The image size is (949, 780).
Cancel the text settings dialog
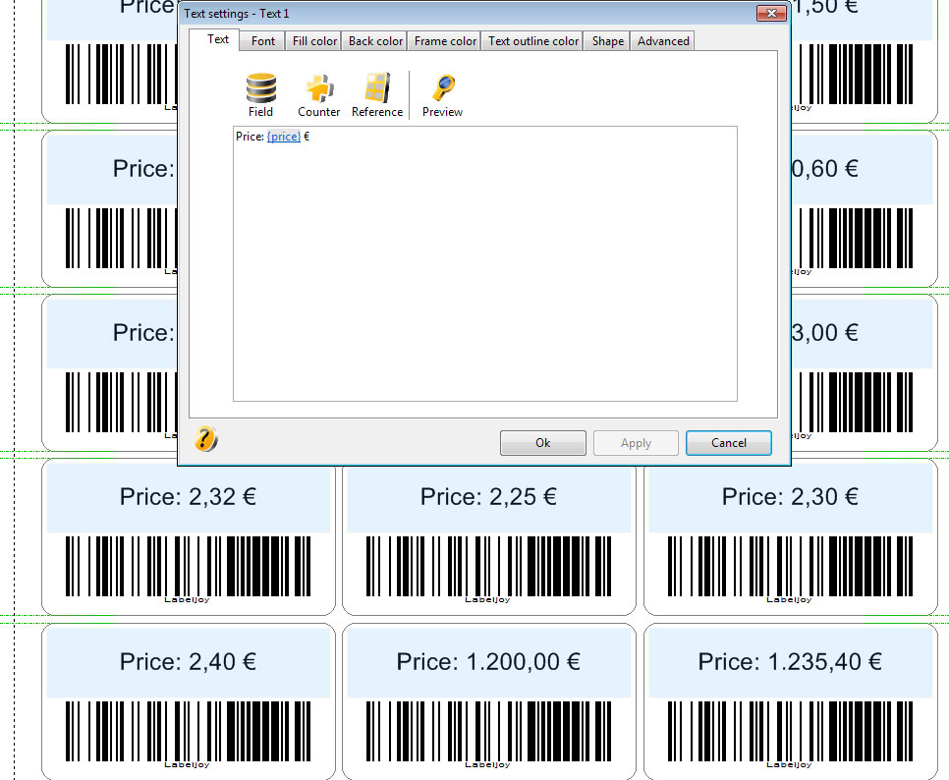point(729,443)
